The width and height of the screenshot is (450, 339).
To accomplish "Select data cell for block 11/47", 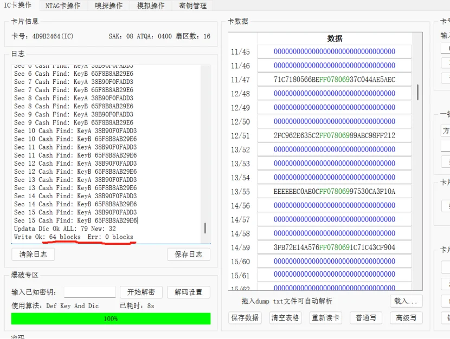I will coord(335,80).
